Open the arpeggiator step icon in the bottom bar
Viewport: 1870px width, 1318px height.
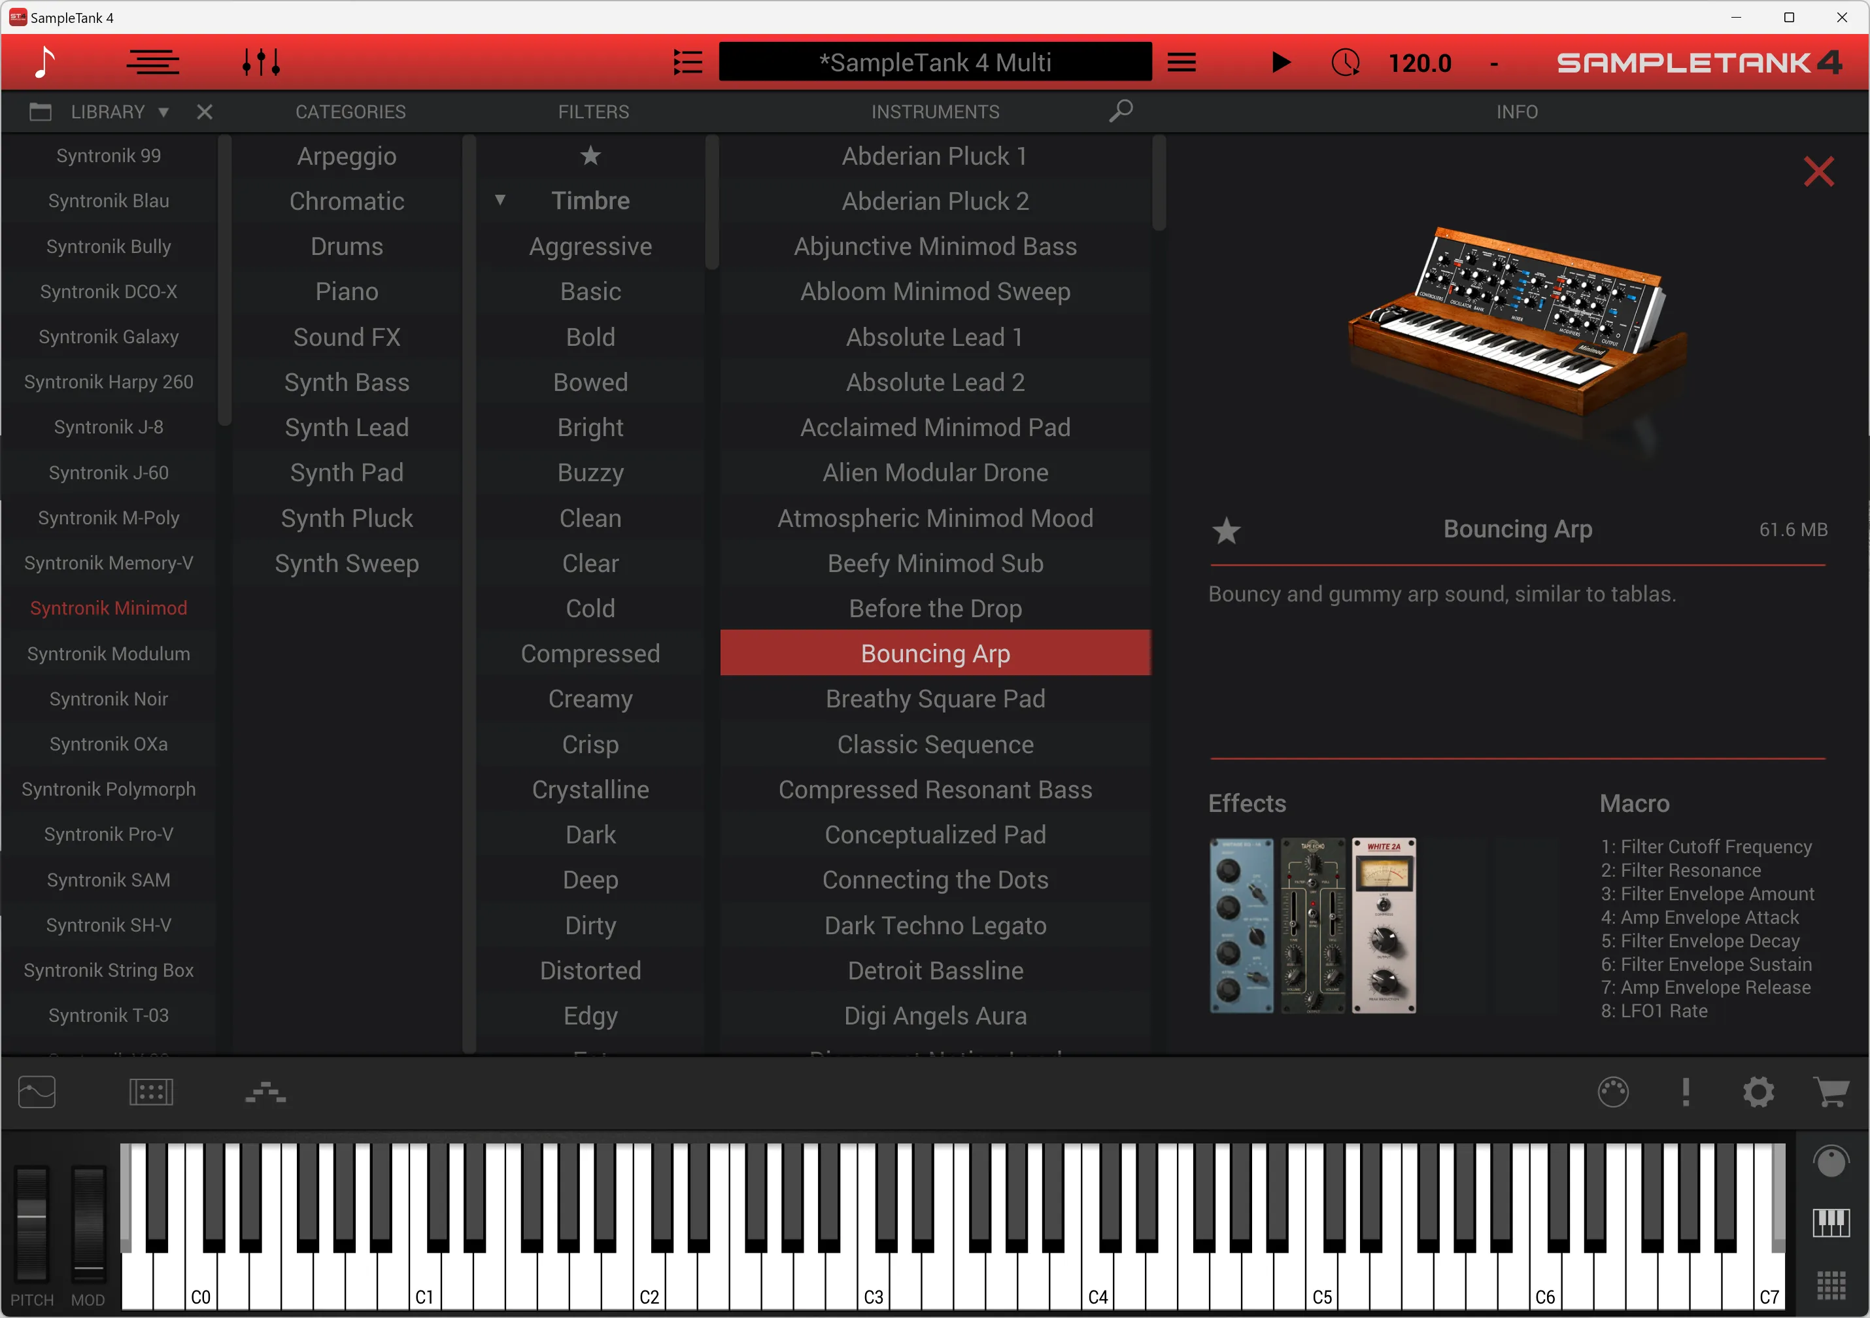tap(265, 1092)
